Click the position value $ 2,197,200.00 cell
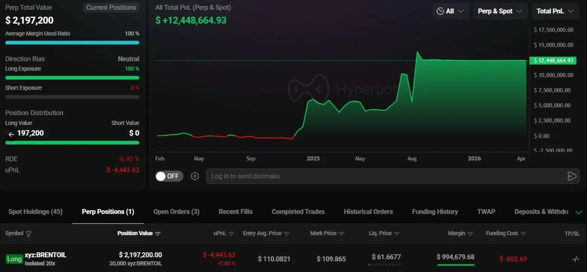This screenshot has width=587, height=272. pos(141,255)
